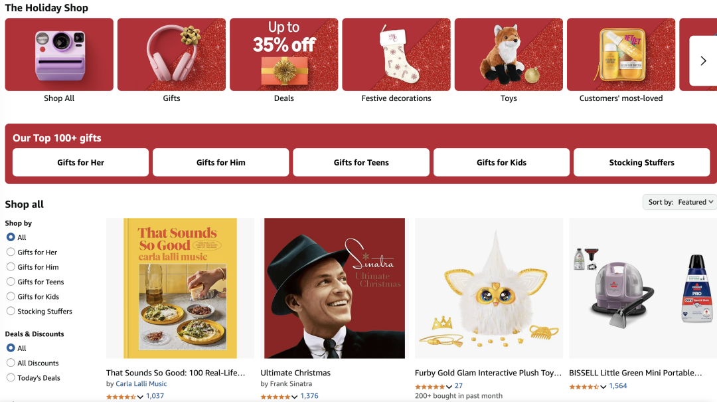Image resolution: width=717 pixels, height=402 pixels.
Task: Open the 1,376 reviews link
Action: point(309,396)
